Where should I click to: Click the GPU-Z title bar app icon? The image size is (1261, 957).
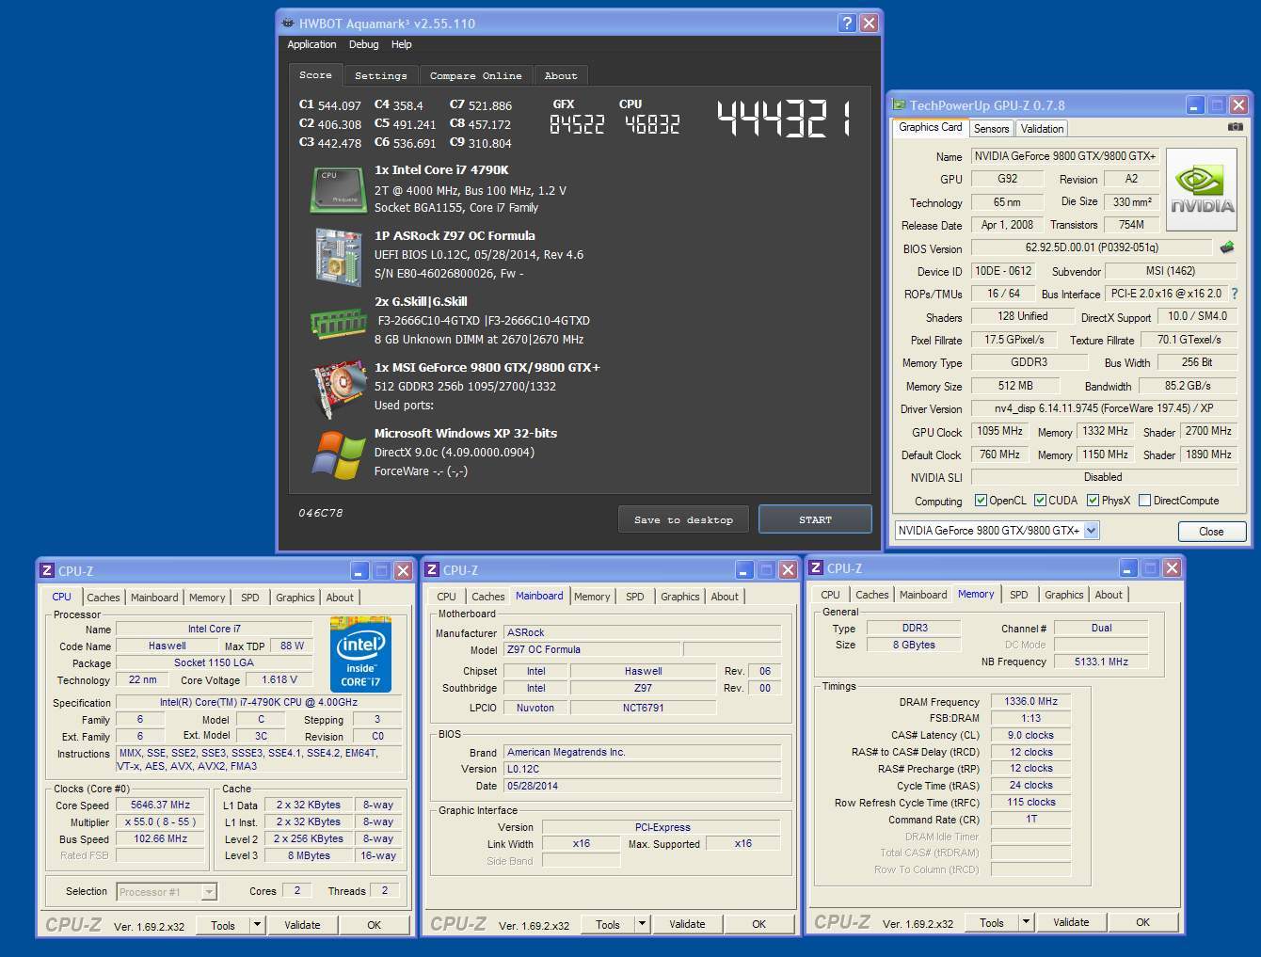(900, 105)
